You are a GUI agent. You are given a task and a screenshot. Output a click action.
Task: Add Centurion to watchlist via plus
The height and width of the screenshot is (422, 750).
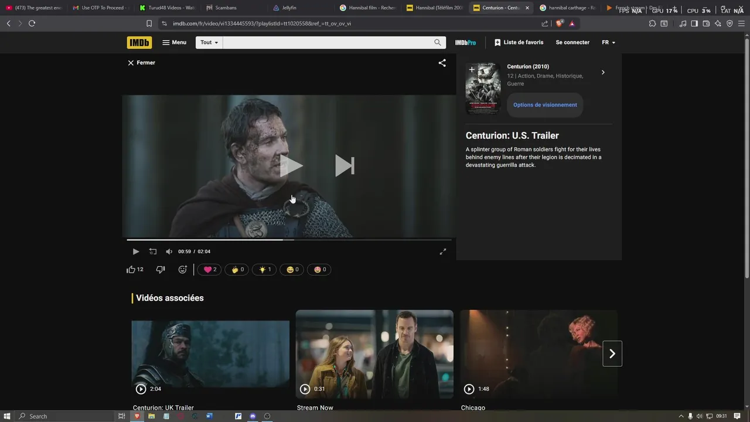pyautogui.click(x=472, y=70)
